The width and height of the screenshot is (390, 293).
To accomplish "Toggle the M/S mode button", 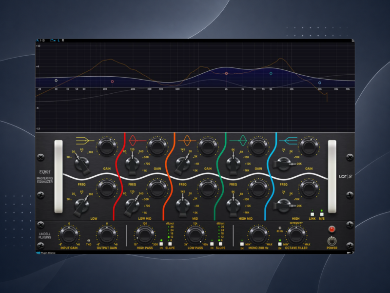I will 322,214.
